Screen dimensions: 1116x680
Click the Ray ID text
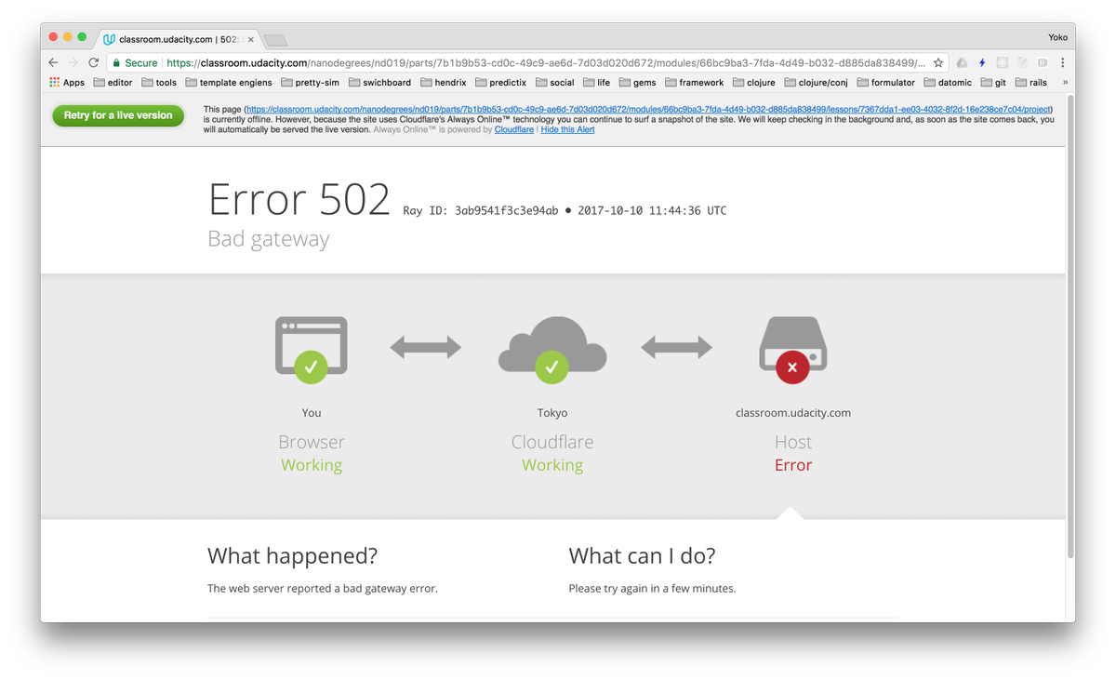click(481, 210)
